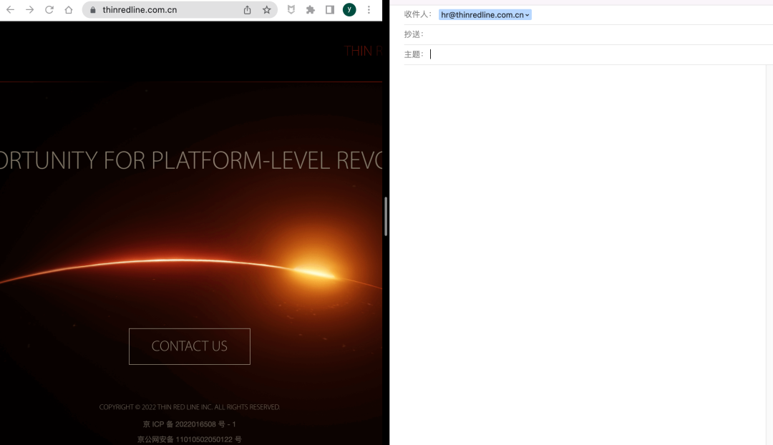Bookmark this page with the star
This screenshot has height=445, width=773.
pyautogui.click(x=266, y=10)
